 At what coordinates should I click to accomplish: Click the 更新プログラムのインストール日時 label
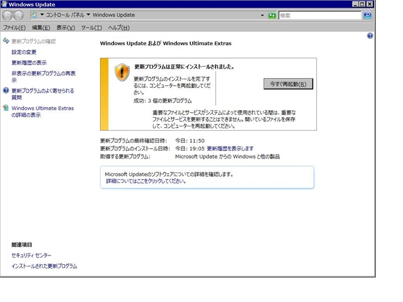(x=135, y=148)
